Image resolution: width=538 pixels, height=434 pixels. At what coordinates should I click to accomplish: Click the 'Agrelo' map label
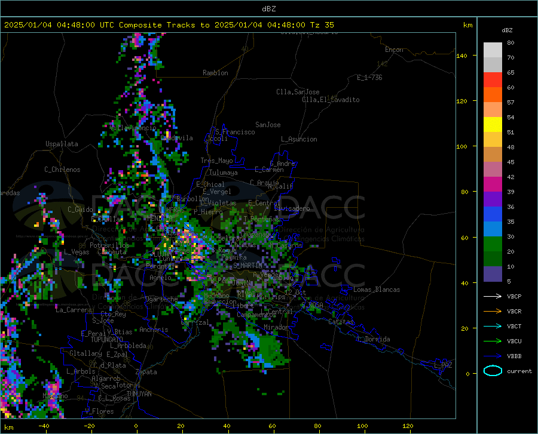[x=160, y=278]
